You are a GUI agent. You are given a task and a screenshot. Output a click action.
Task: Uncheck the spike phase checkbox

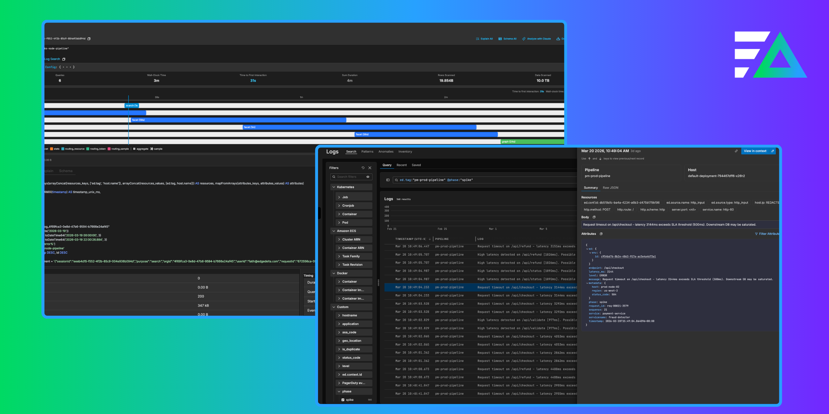pos(343,400)
